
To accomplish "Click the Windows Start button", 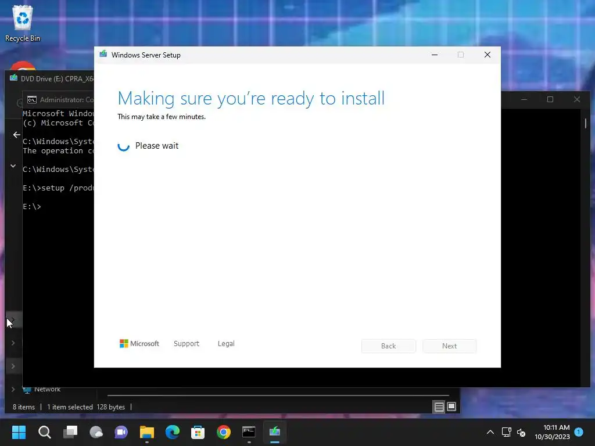I will point(19,432).
